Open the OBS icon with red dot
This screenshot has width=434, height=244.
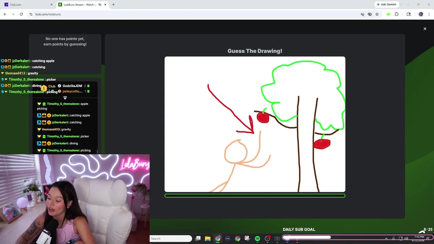[267, 239]
